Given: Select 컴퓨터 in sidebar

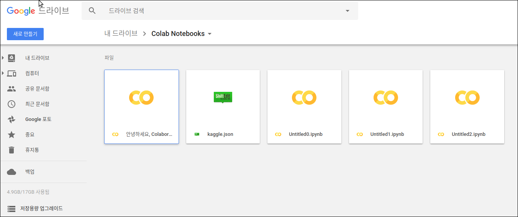Looking at the screenshot, I should tap(32, 73).
